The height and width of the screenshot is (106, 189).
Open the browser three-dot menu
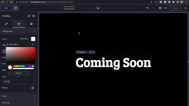pos(186,2)
